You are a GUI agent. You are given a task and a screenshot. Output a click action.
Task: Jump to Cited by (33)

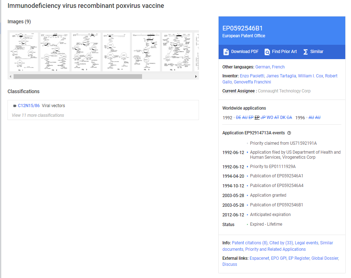(281, 243)
